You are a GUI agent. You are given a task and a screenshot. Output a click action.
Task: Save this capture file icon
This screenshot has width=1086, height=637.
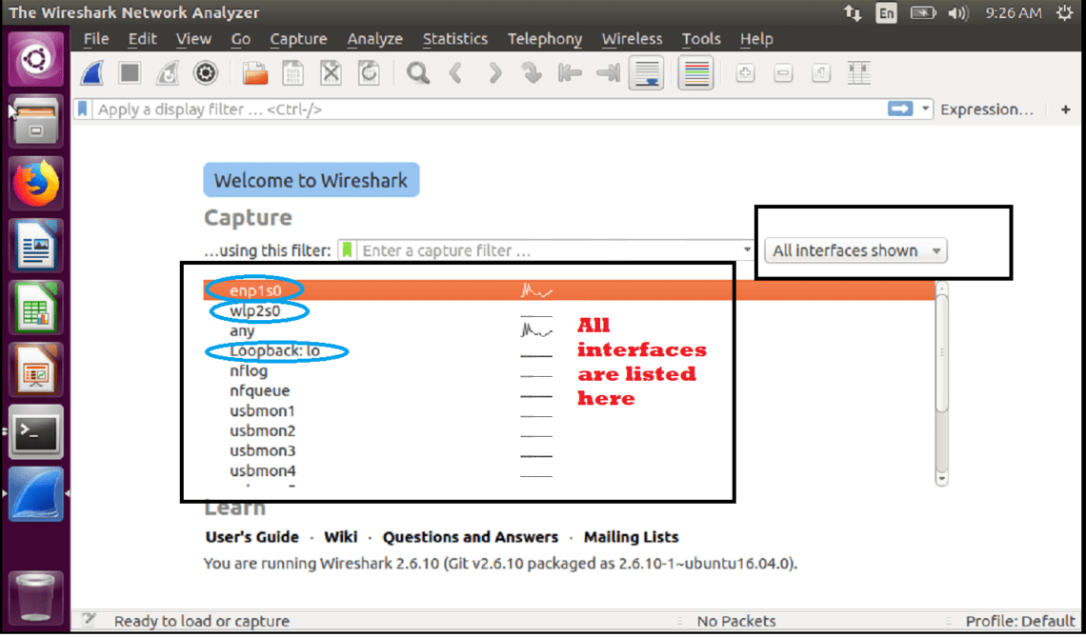[293, 72]
